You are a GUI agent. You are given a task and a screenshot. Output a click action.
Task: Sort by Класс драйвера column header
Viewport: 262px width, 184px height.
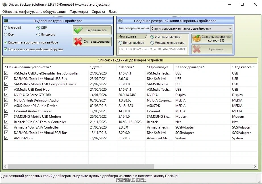point(202,67)
